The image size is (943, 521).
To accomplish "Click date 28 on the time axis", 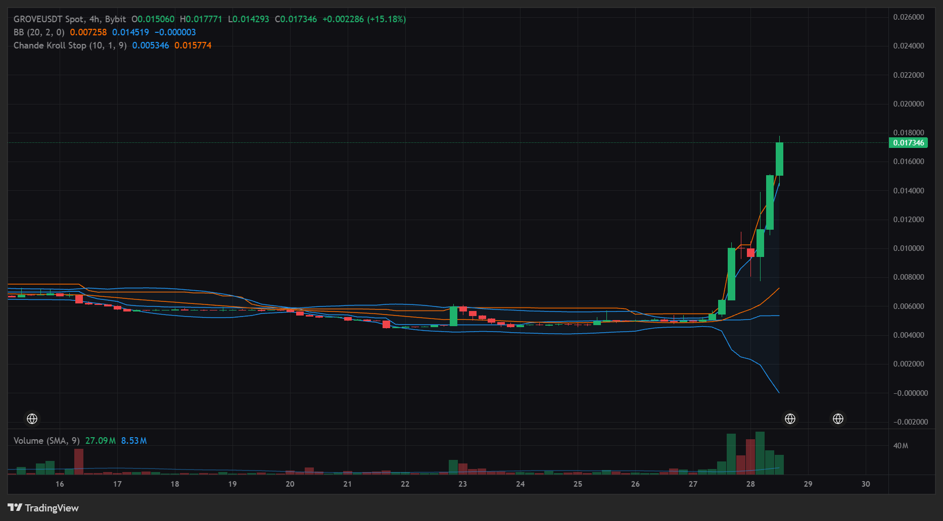I will pyautogui.click(x=750, y=484).
